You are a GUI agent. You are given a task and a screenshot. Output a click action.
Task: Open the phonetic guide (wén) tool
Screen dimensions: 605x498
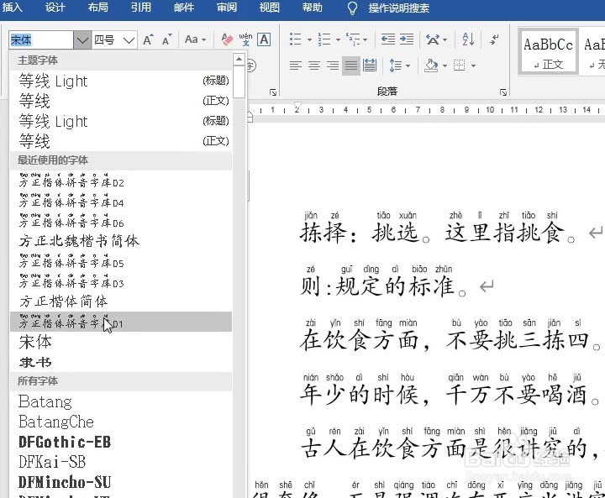(245, 39)
